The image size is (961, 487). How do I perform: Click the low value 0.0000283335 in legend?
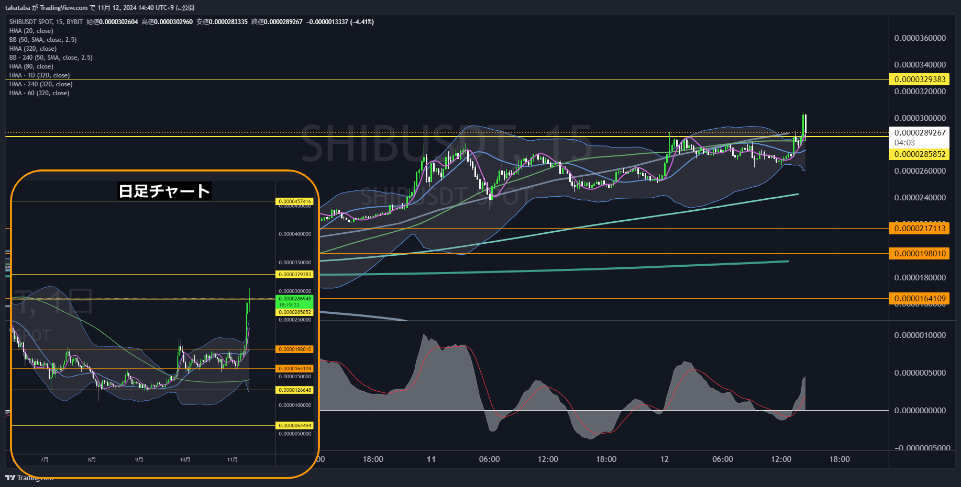228,22
